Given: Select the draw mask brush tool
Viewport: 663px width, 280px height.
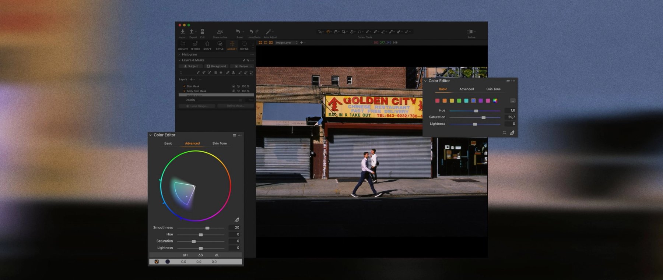Looking at the screenshot, I should (x=198, y=72).
